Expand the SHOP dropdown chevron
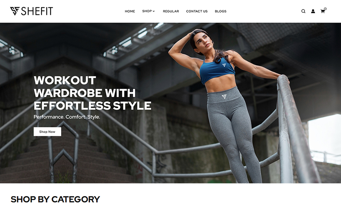The image size is (341, 212). point(153,11)
